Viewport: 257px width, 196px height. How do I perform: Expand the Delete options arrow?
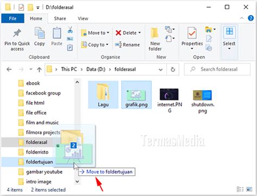tap(139, 33)
